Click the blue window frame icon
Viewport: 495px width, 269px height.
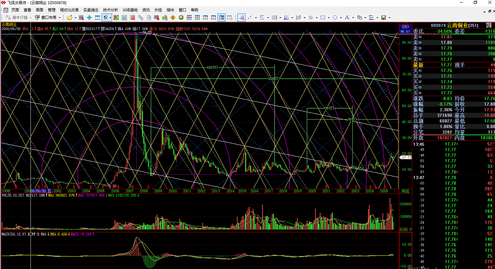coord(97,18)
